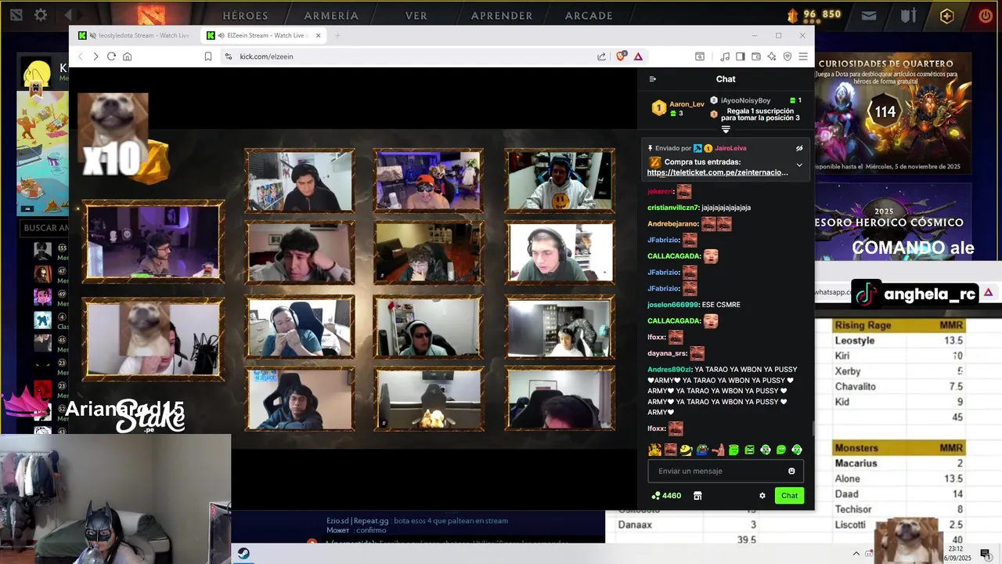
Task: Open the Kick chat shop icon
Action: [697, 496]
